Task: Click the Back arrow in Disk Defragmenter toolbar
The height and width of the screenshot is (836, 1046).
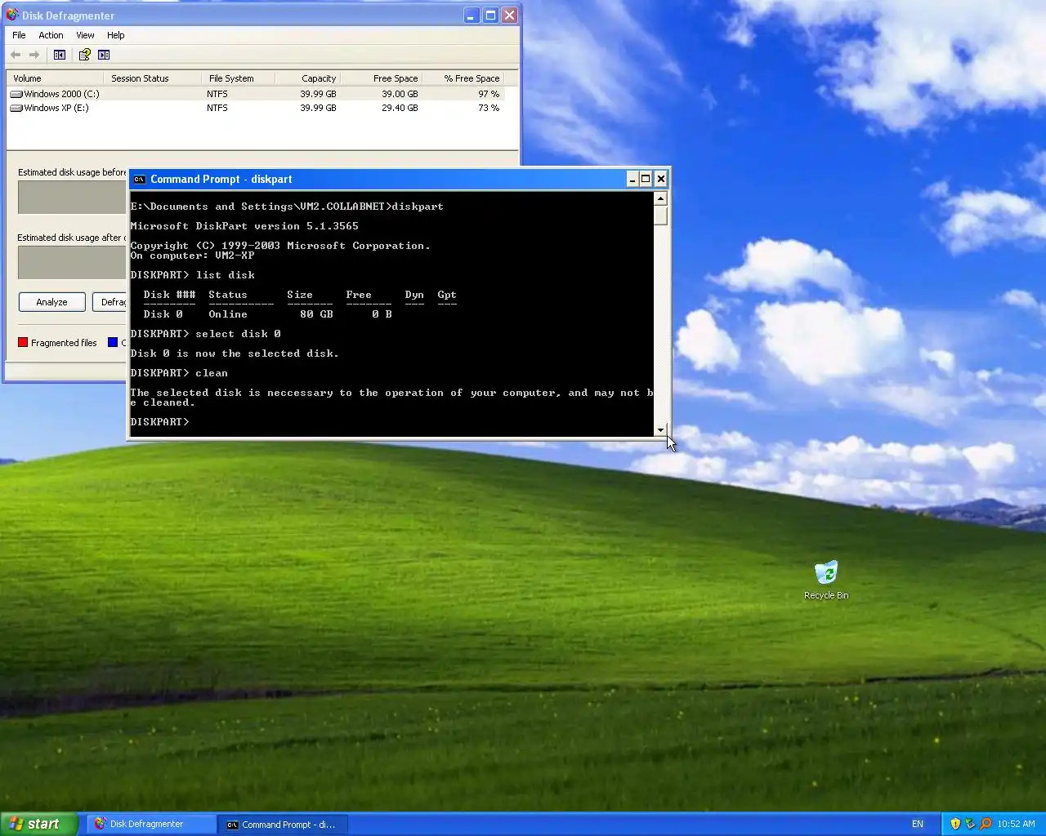Action: point(16,55)
